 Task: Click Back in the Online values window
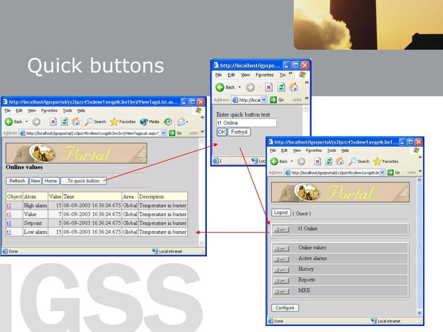pyautogui.click(x=13, y=121)
